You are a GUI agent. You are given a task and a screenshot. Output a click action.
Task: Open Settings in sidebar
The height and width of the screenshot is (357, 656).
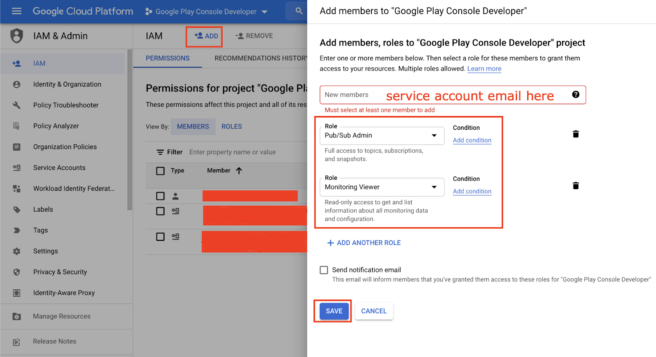tap(46, 251)
